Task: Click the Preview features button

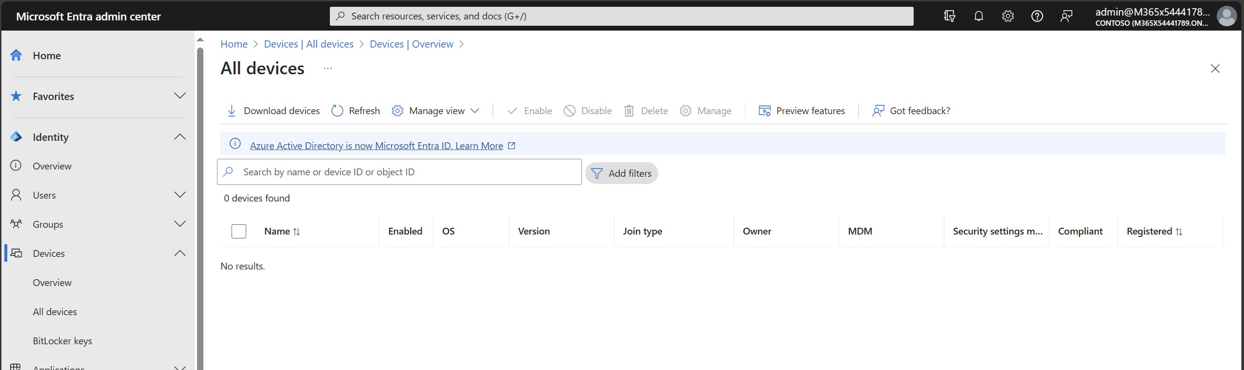Action: [x=802, y=111]
